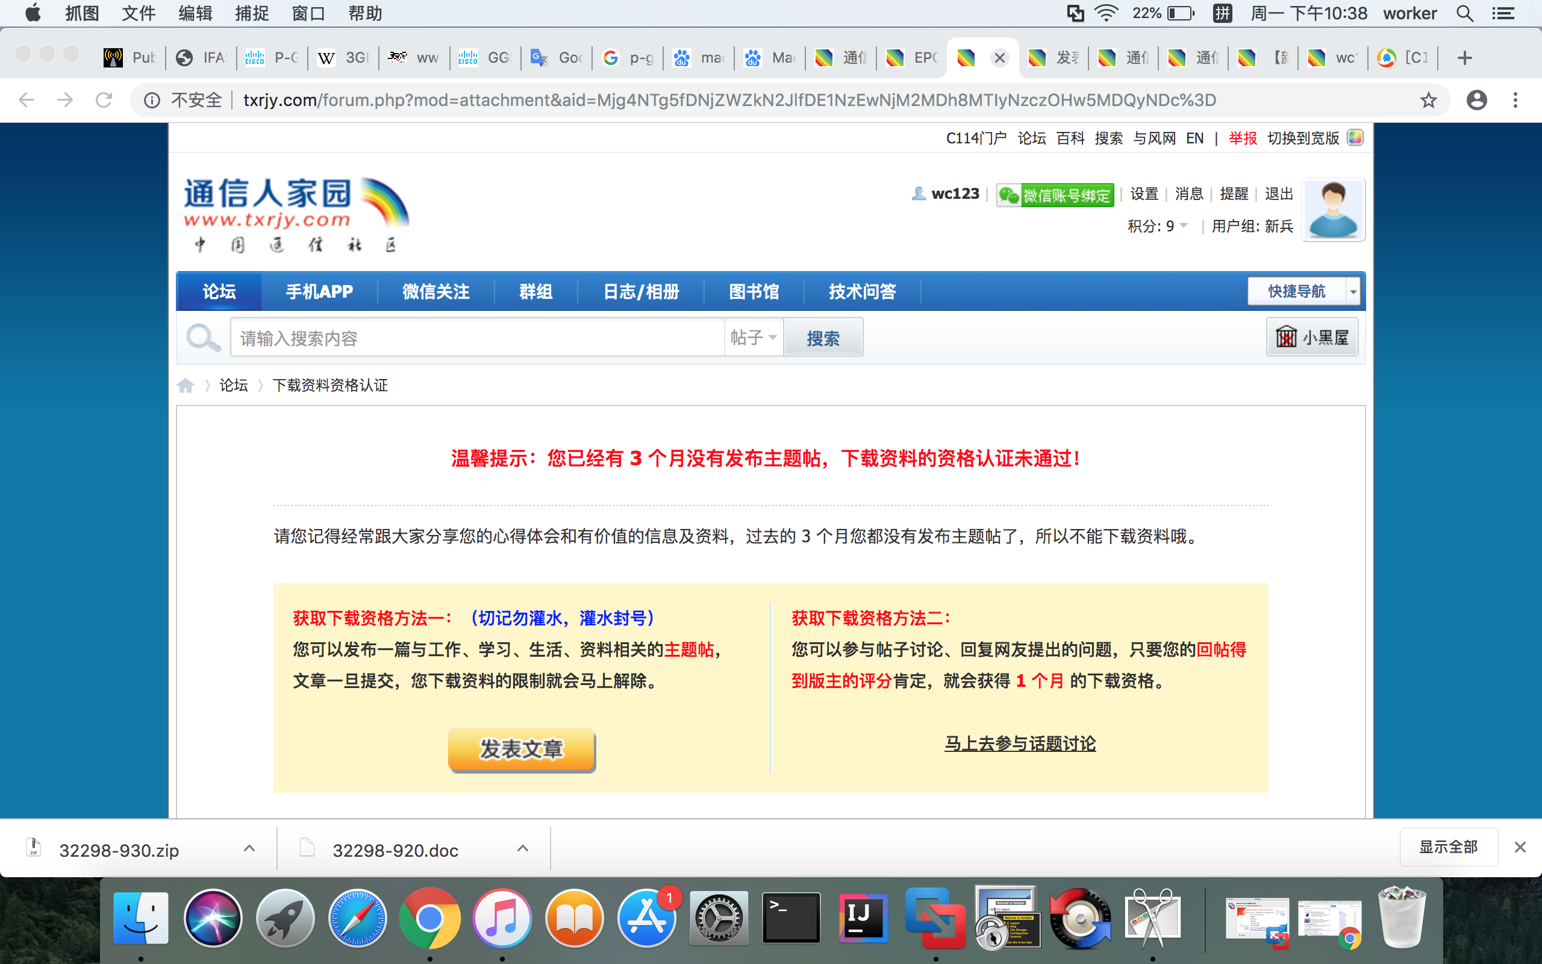Open Finder from the dock

coord(141,918)
